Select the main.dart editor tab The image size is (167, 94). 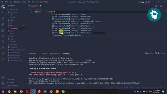click(34, 6)
